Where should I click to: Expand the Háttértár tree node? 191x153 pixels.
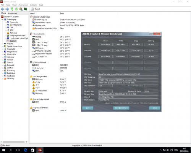[2, 57]
